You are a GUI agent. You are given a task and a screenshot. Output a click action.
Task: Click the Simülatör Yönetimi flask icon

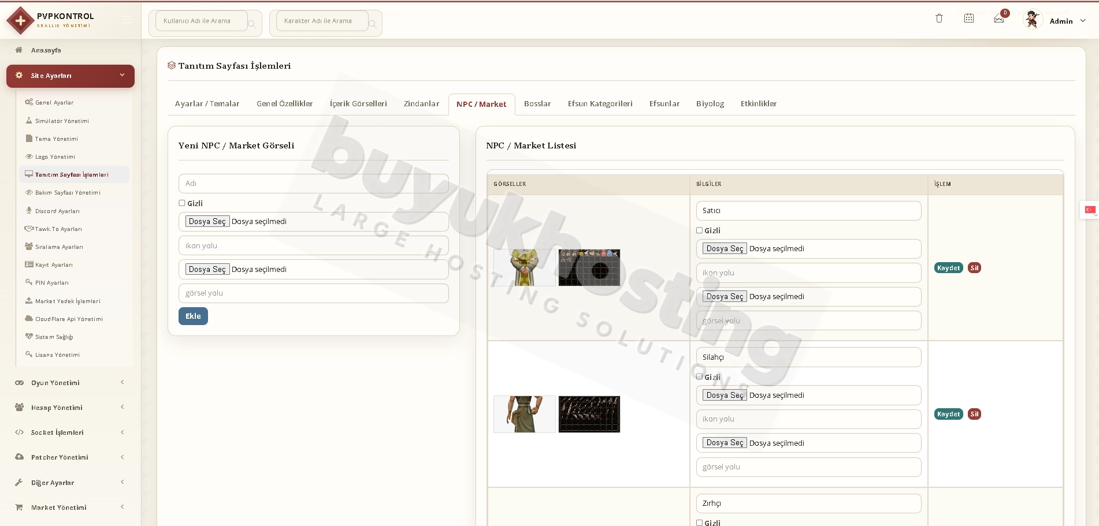(29, 121)
